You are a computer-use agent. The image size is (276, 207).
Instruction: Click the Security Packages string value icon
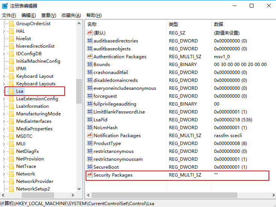tap(90, 175)
